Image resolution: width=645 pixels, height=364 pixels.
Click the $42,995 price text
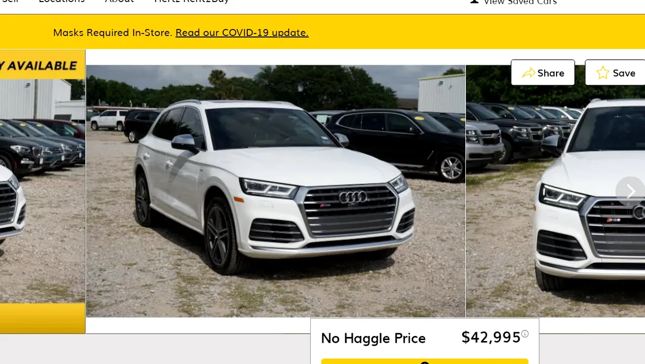click(x=491, y=337)
